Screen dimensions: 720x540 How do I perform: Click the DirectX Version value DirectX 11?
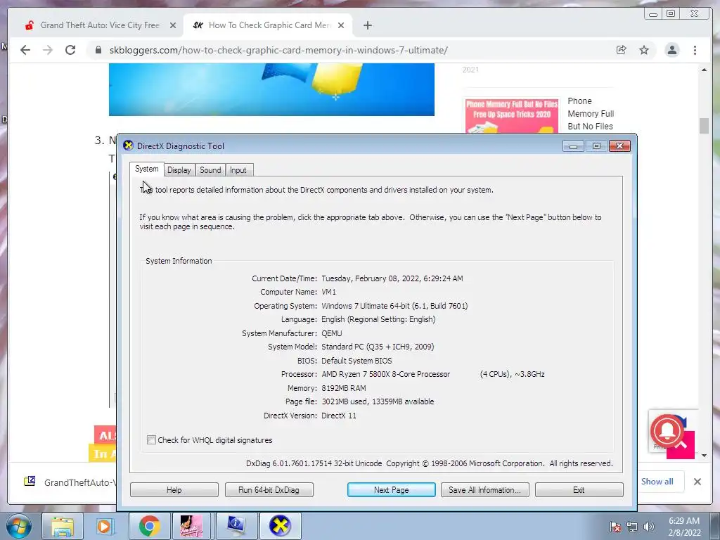click(339, 416)
